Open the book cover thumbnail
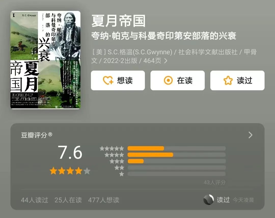This screenshot has height=218, width=275. click(45, 60)
